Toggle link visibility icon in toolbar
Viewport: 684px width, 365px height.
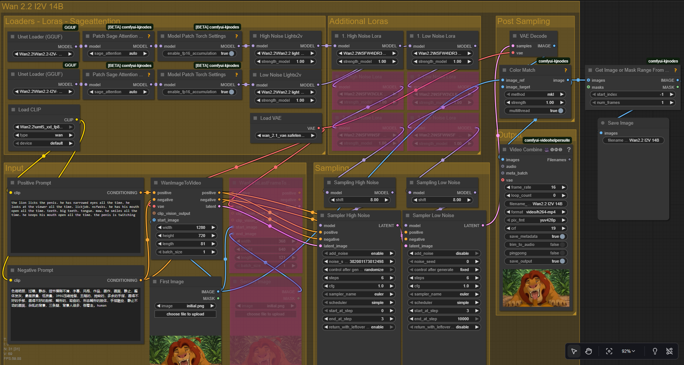click(x=669, y=351)
